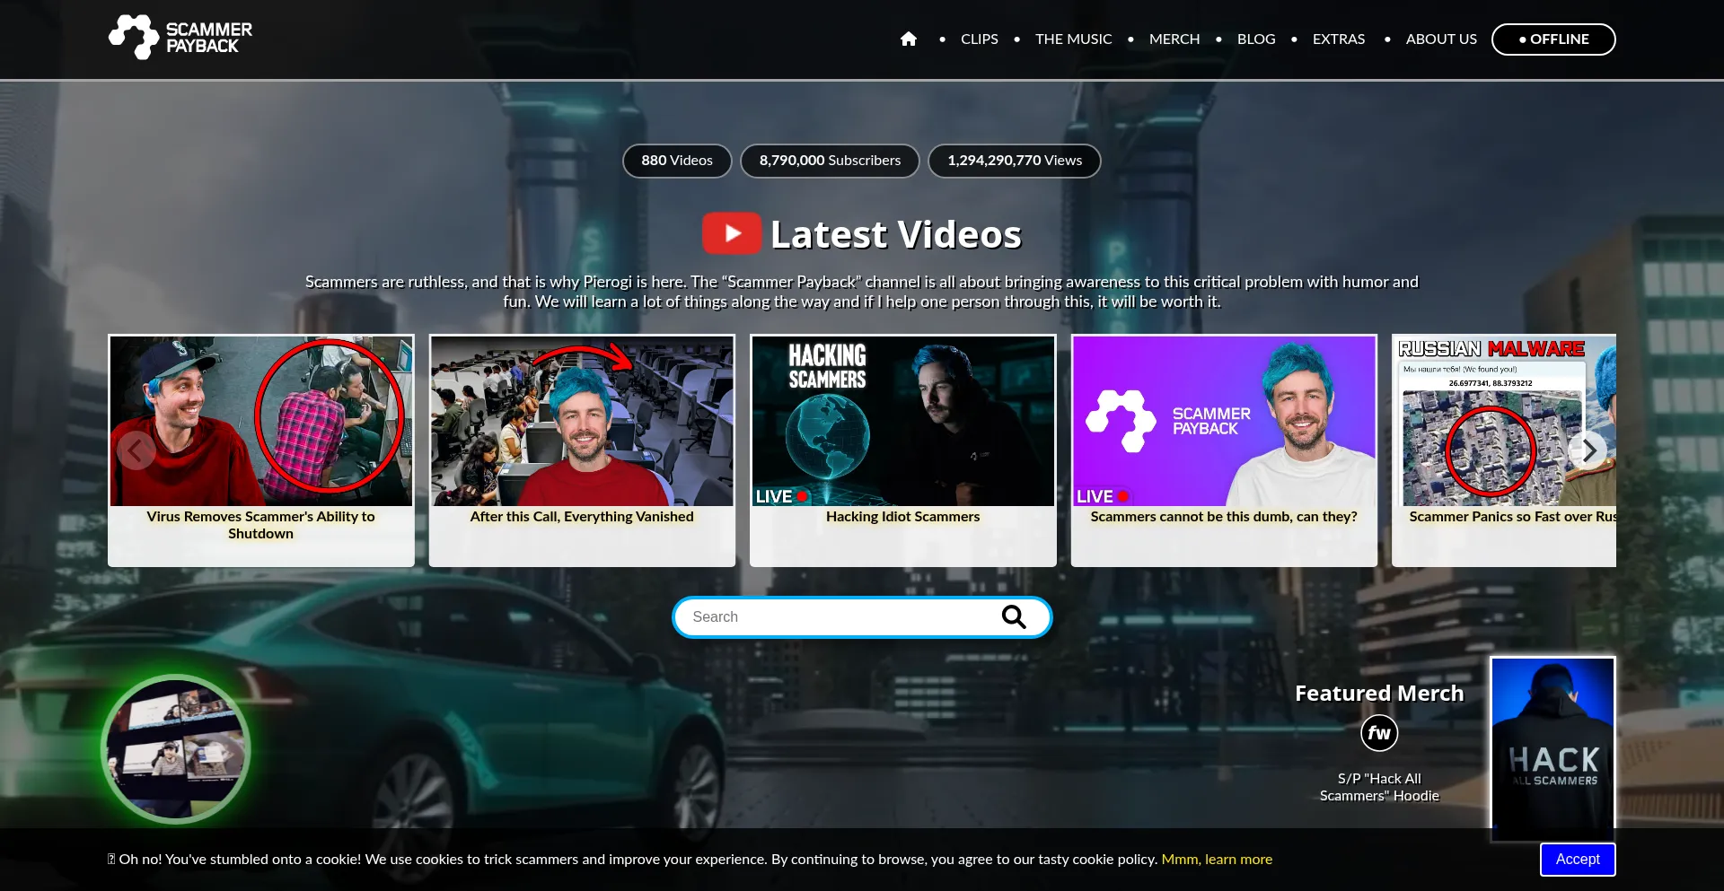Visit the About Us page

click(x=1440, y=39)
